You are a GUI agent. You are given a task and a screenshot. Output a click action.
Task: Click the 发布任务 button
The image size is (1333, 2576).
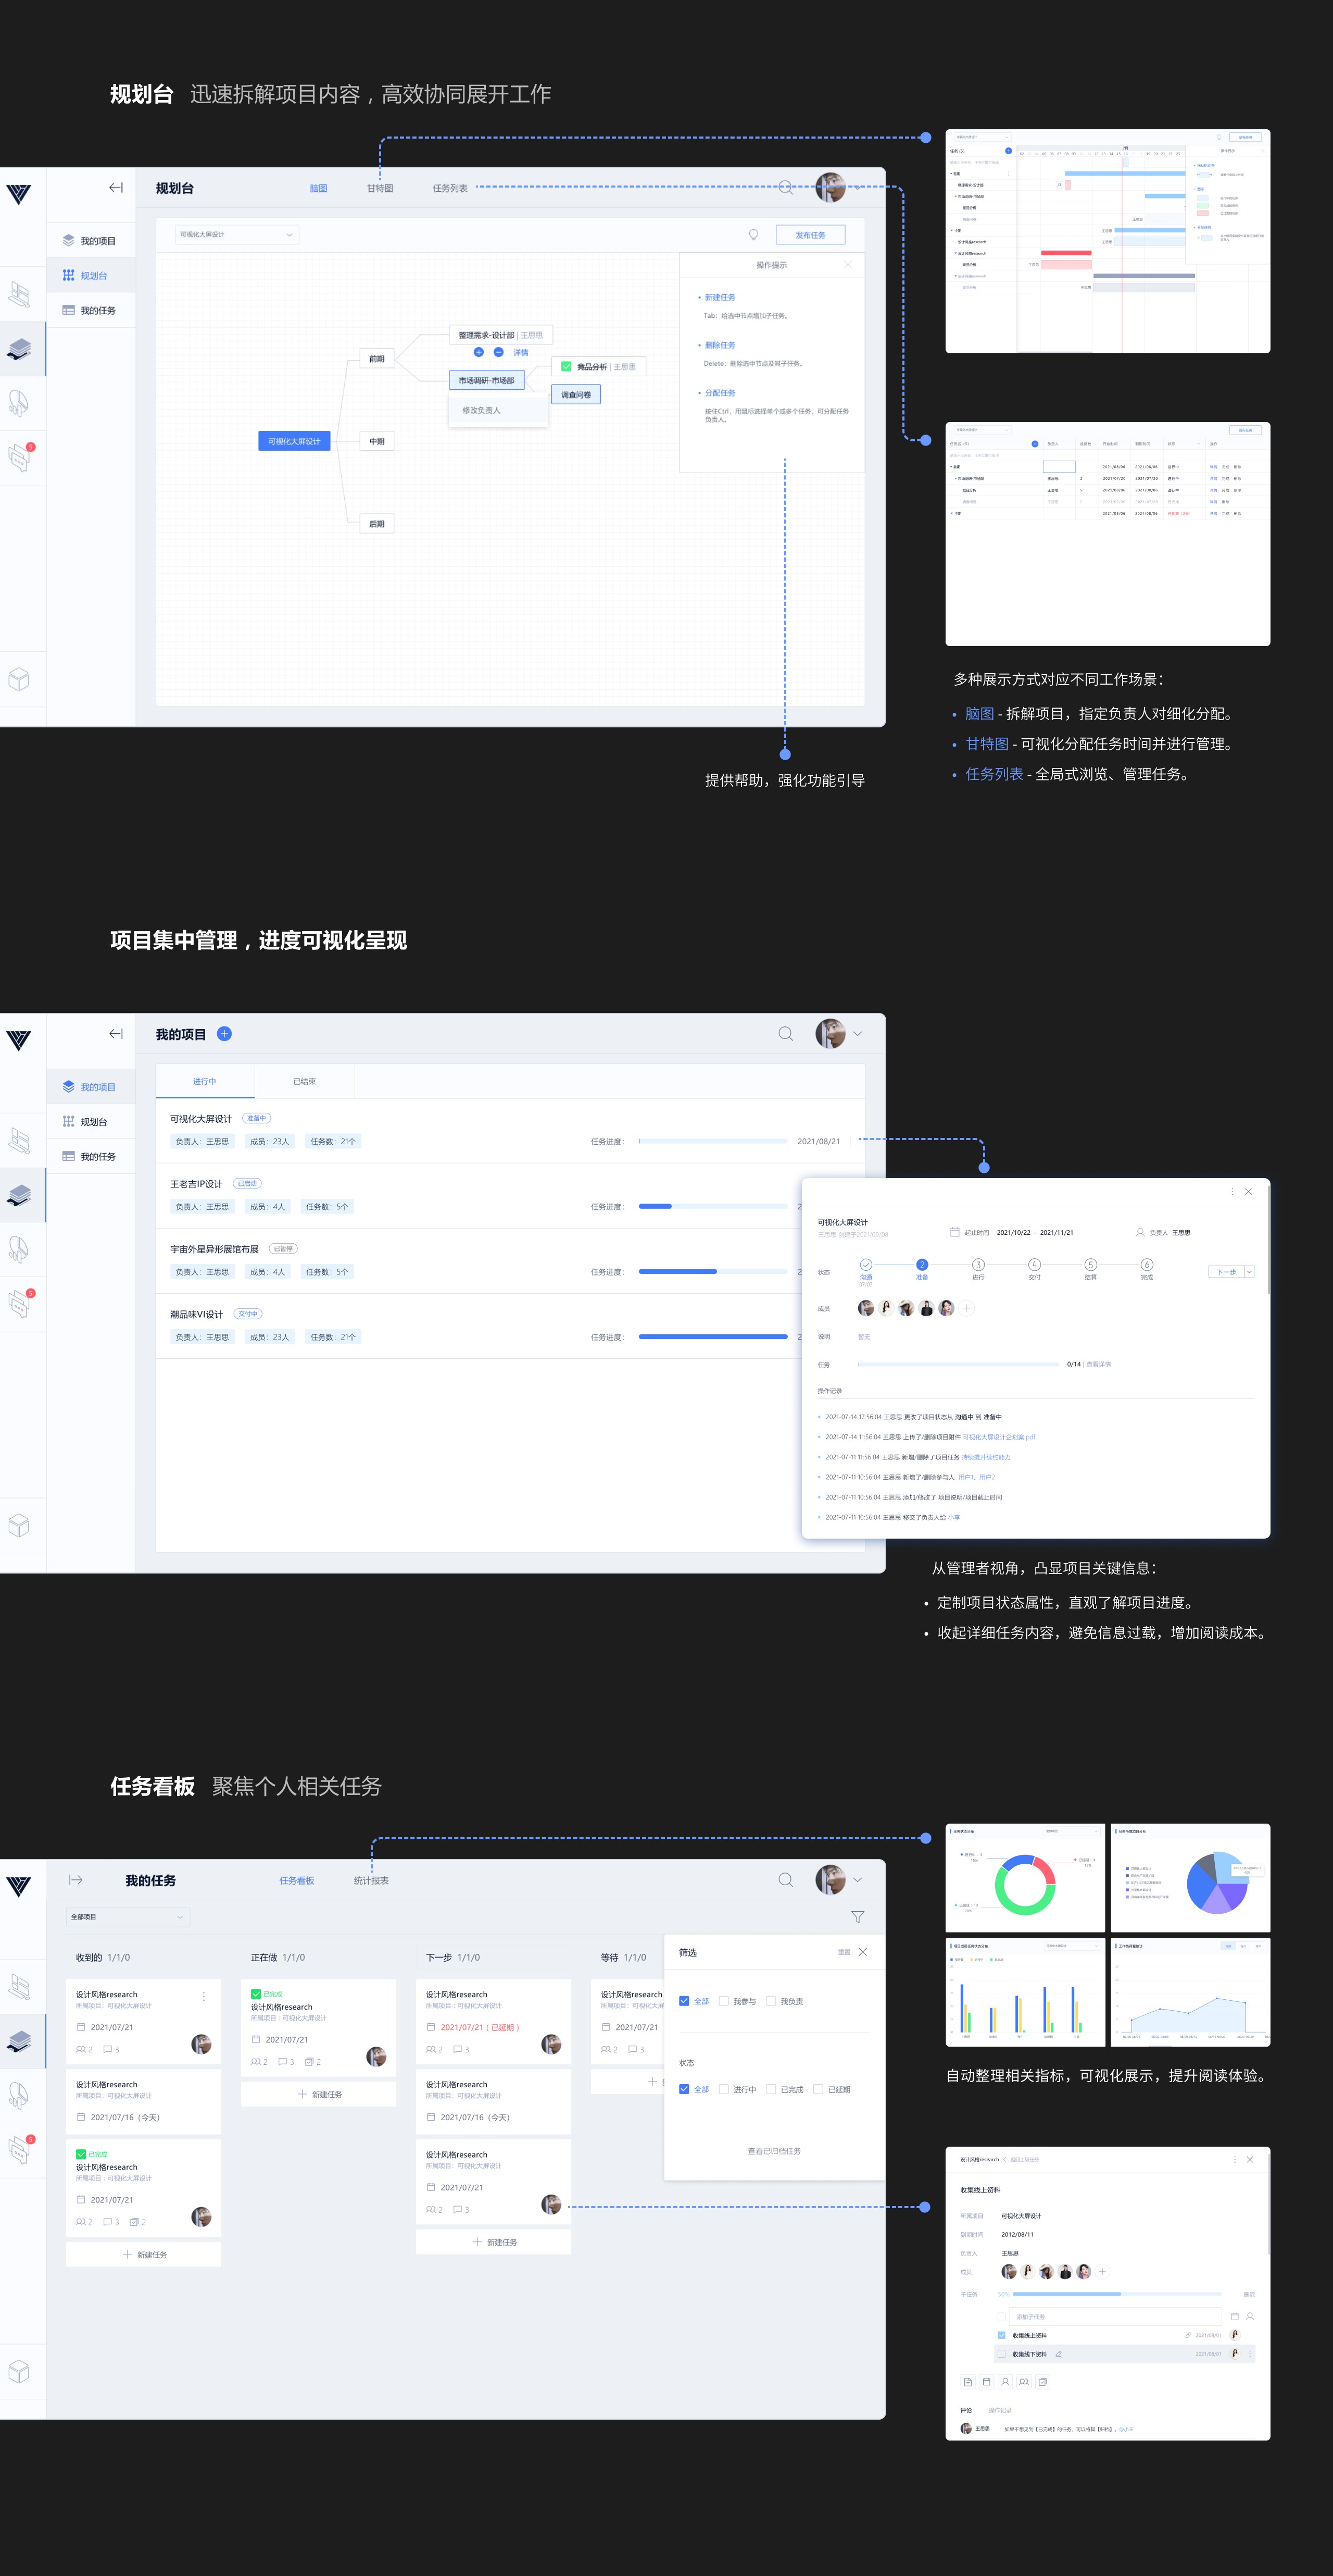coord(809,235)
